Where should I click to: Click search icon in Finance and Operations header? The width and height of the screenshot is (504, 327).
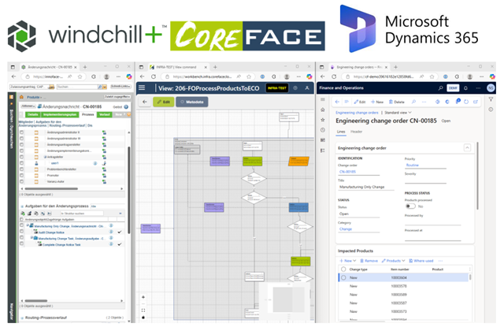click(440, 87)
